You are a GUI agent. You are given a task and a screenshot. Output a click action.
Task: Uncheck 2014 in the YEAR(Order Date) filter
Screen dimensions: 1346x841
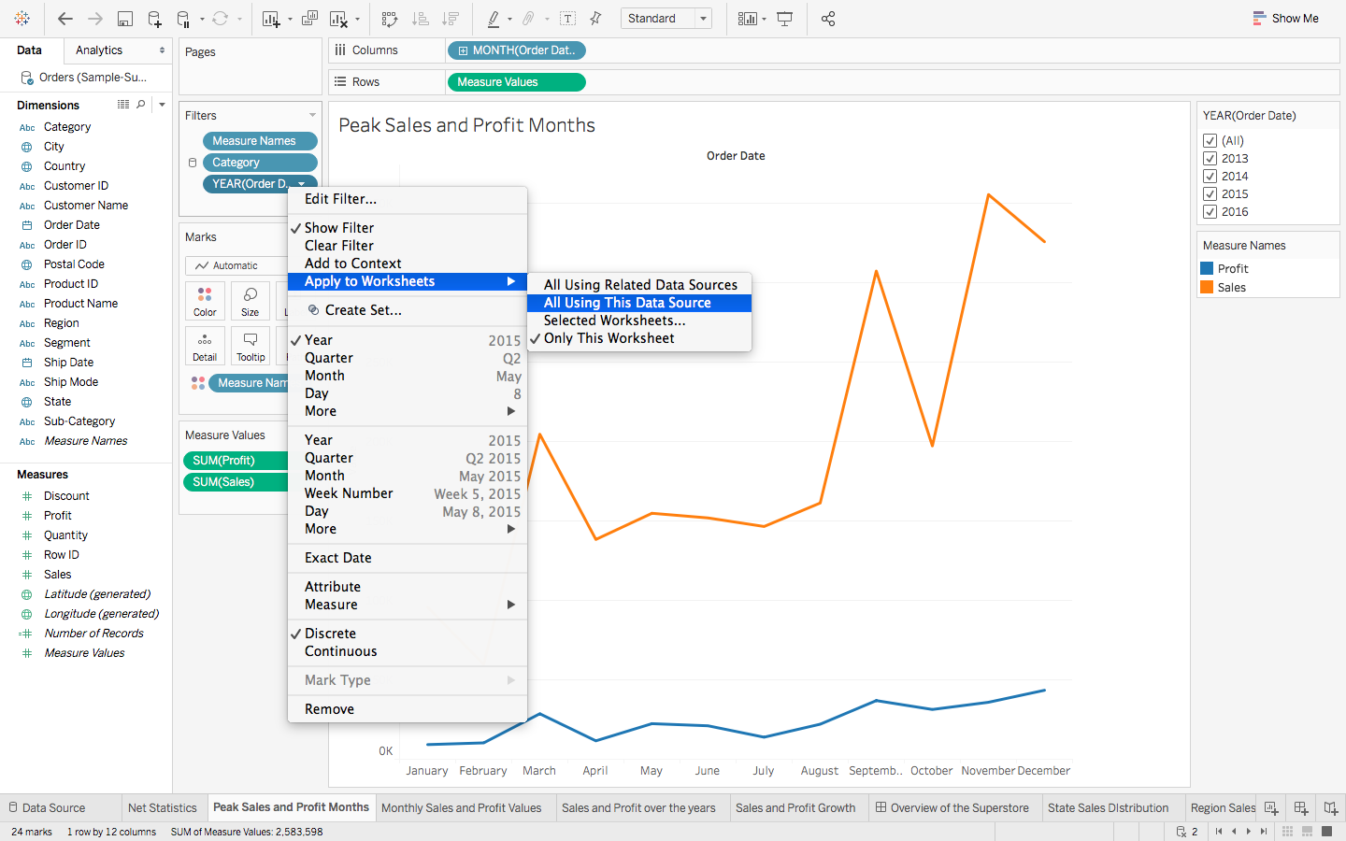1210,176
